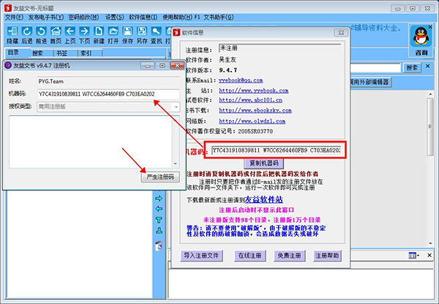
Task: Click the main window vertical scrollbar thumb
Action: click(429, 127)
